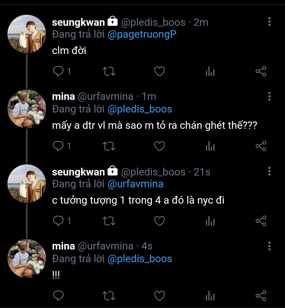This screenshot has width=285, height=308.
Task: Open the @pagetruongP mention link
Action: click(x=142, y=35)
